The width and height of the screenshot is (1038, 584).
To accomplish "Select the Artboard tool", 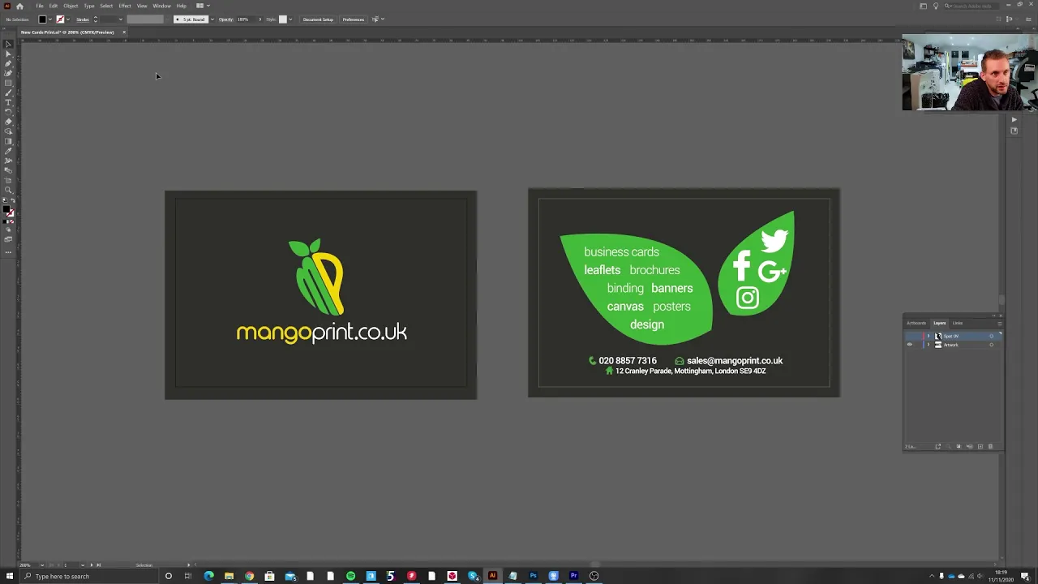I will (x=8, y=180).
